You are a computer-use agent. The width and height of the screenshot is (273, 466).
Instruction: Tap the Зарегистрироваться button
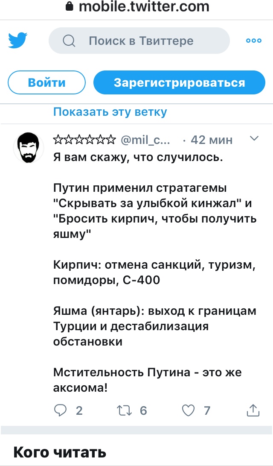coord(179,82)
